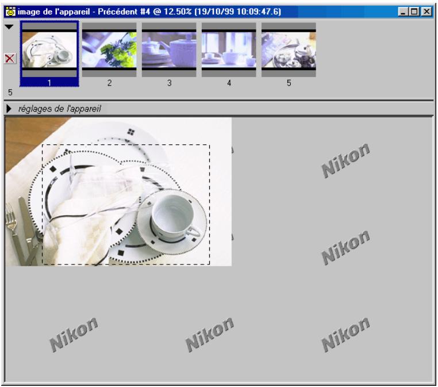Viewport: 438px width, 387px height.
Task: Expand réglages de l'appareil section
Action: tap(9, 109)
